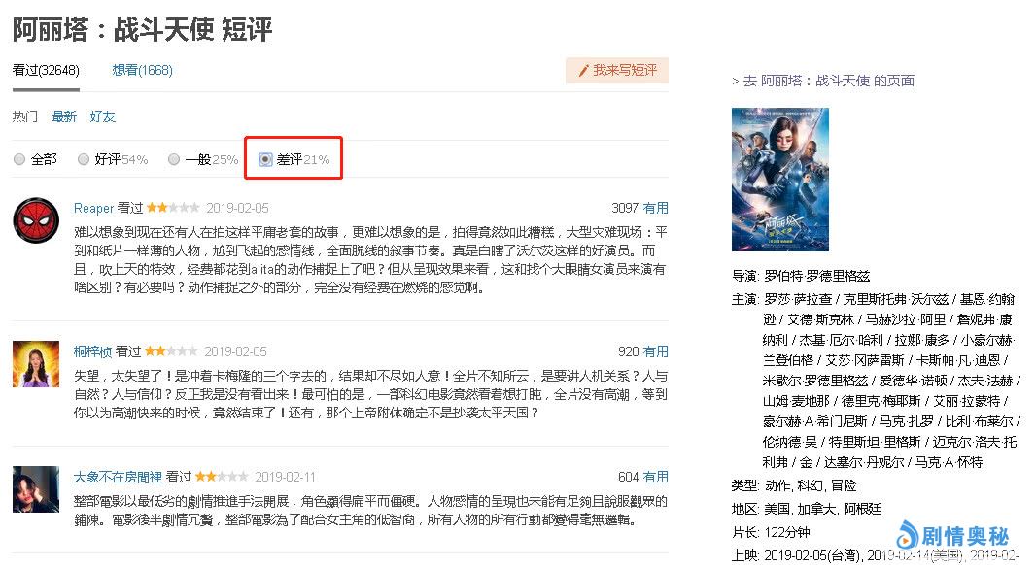Show comments from 好友
The width and height of the screenshot is (1036, 565).
[x=102, y=116]
